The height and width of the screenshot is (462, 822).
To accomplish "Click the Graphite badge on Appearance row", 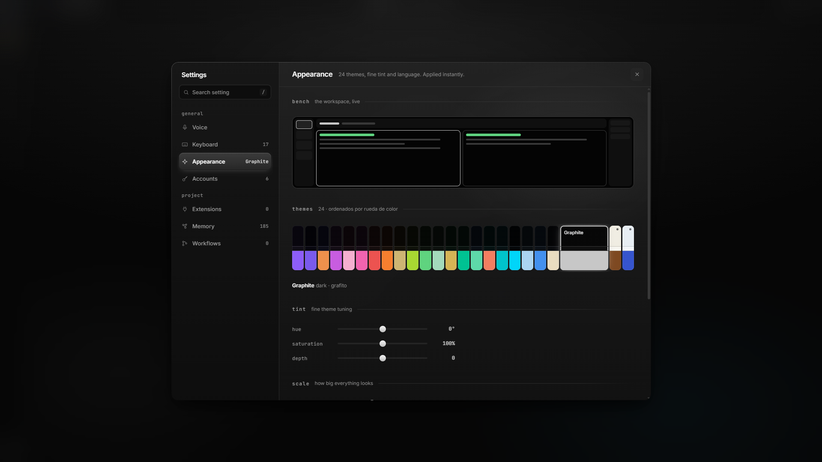I will pyautogui.click(x=257, y=161).
